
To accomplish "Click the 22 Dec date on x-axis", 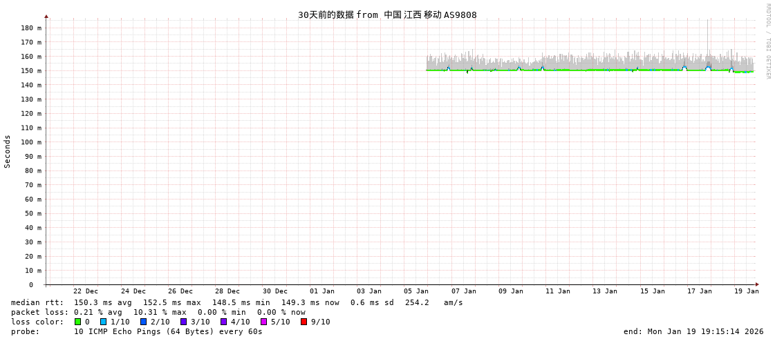I will click(x=86, y=291).
